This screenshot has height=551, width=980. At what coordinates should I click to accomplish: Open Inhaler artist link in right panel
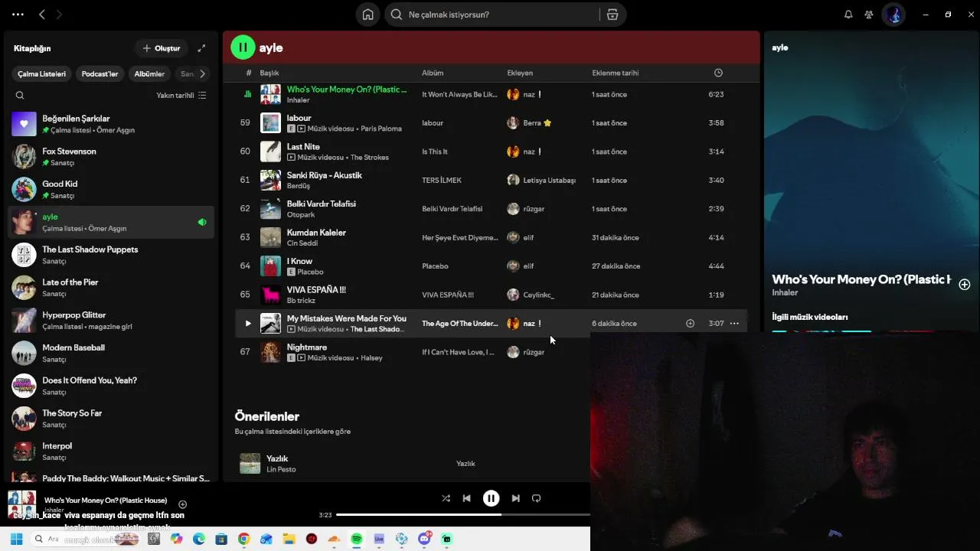click(x=785, y=292)
